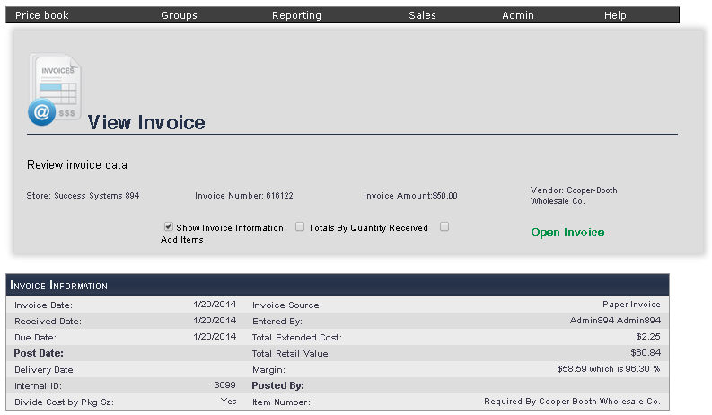Image resolution: width=712 pixels, height=415 pixels.
Task: Open the Price book menu
Action: (42, 15)
